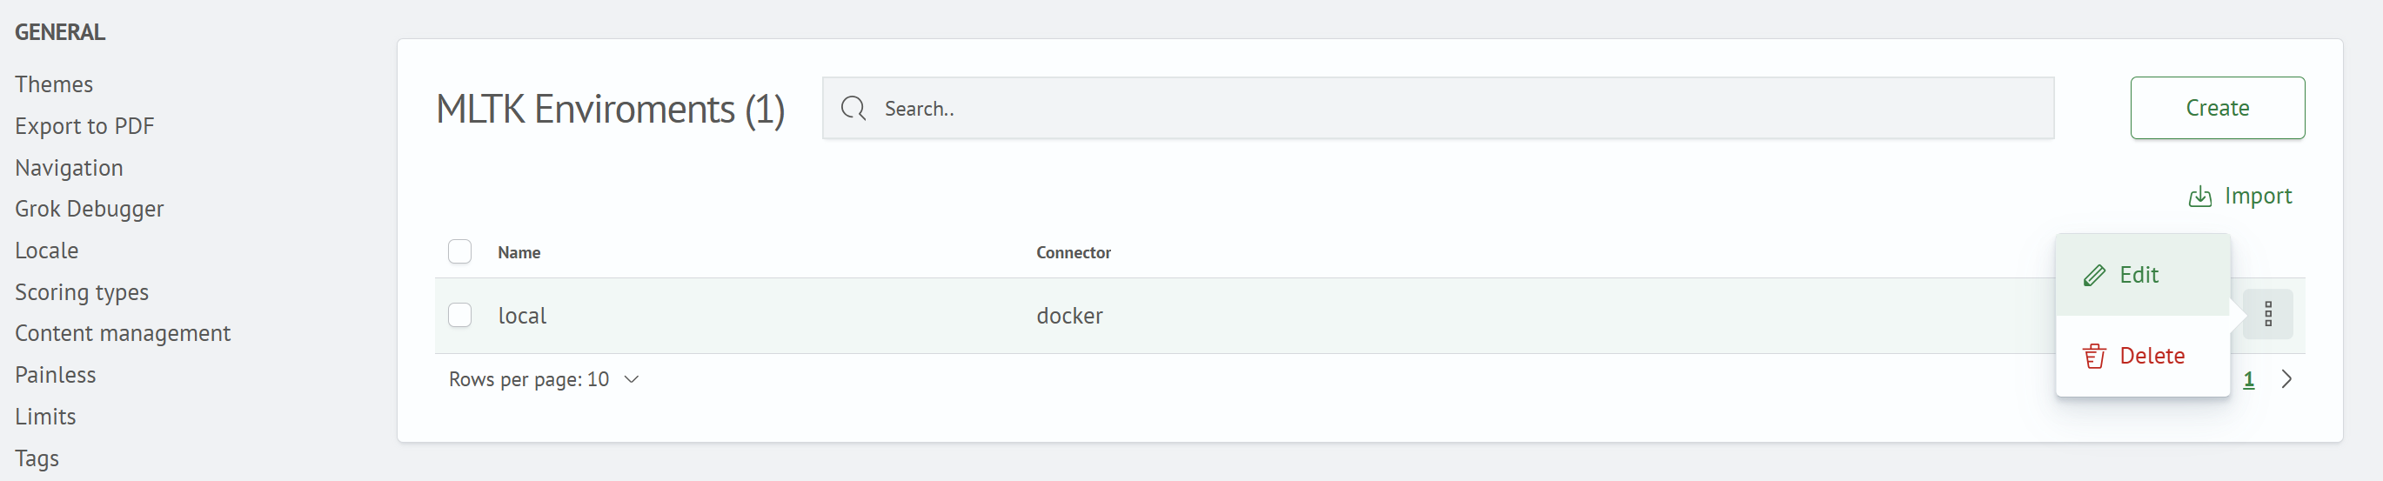Navigate to Scoring types

click(82, 292)
